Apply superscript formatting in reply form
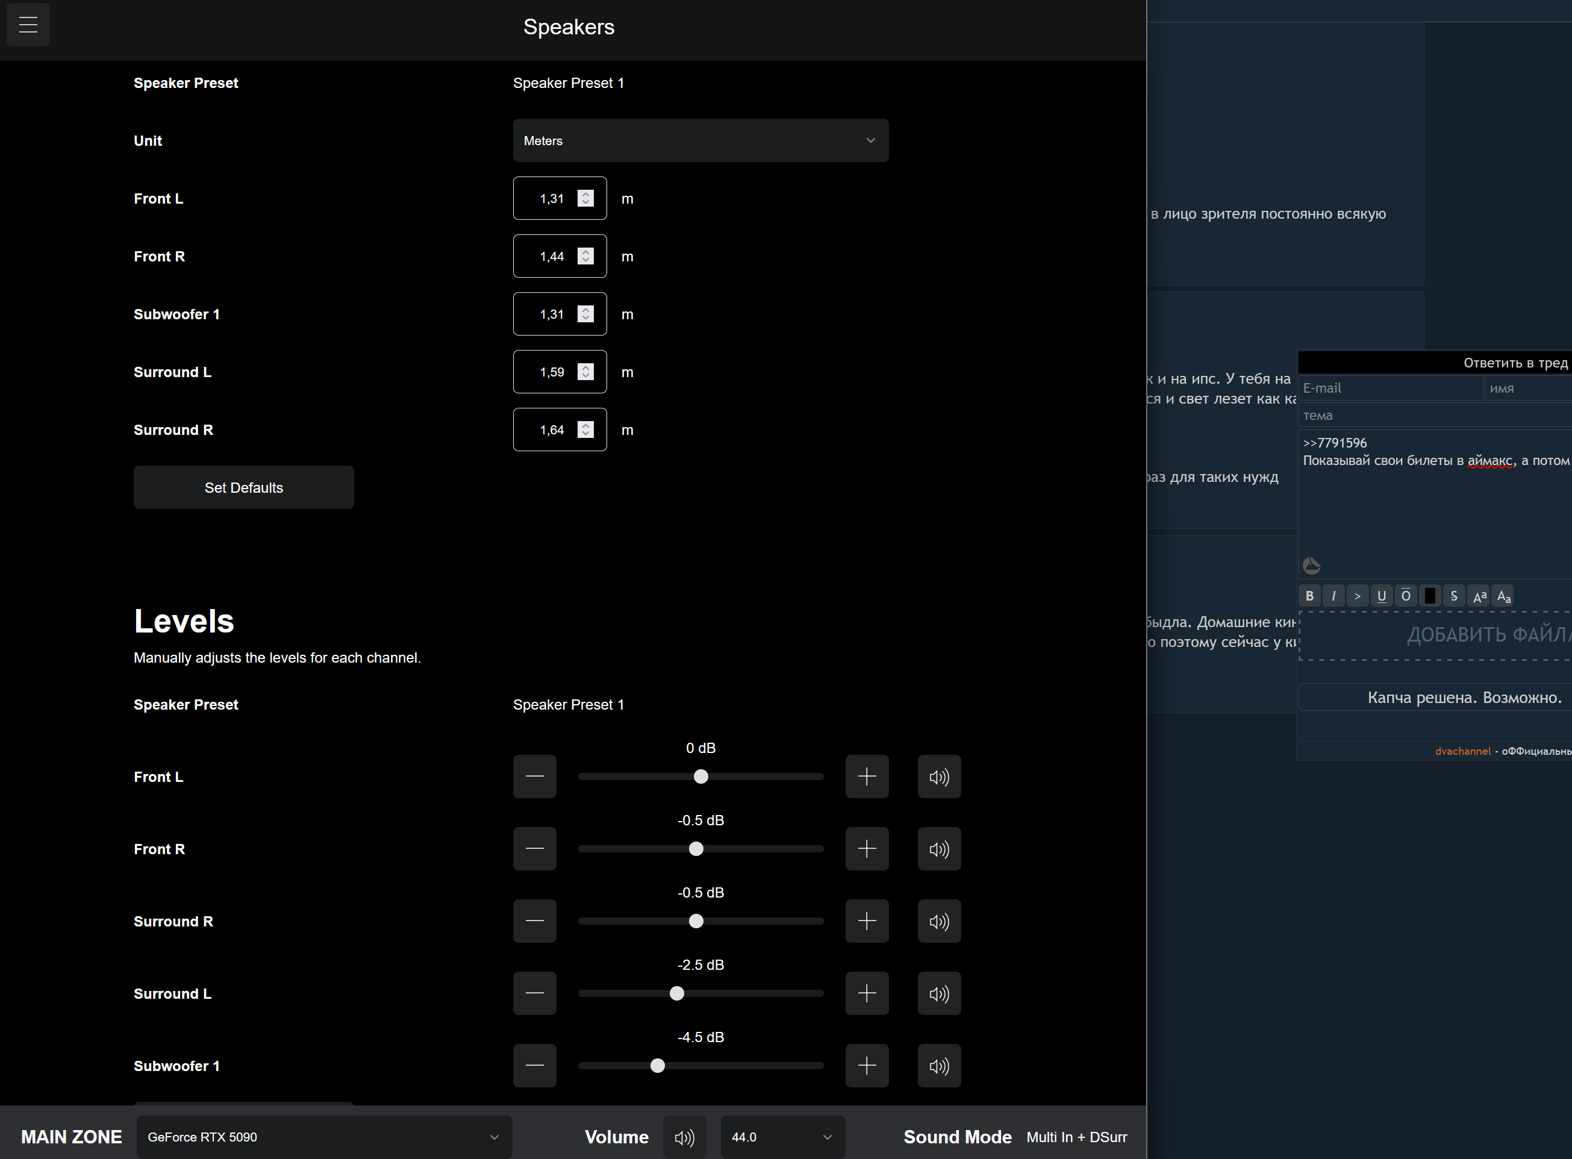1572x1159 pixels. pos(1479,596)
